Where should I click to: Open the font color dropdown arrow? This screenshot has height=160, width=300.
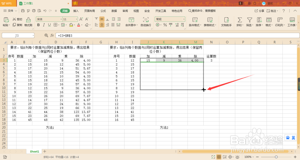[82, 25]
